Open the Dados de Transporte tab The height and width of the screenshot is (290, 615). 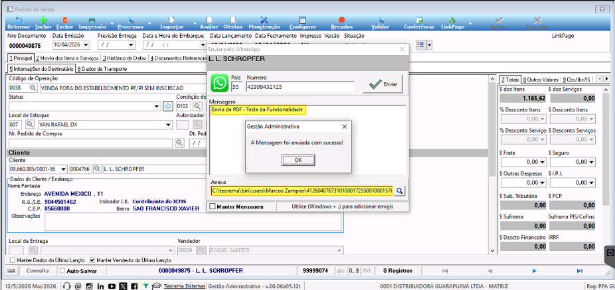coord(102,69)
